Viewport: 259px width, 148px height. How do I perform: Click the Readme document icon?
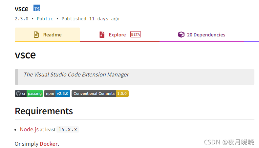coord(36,35)
